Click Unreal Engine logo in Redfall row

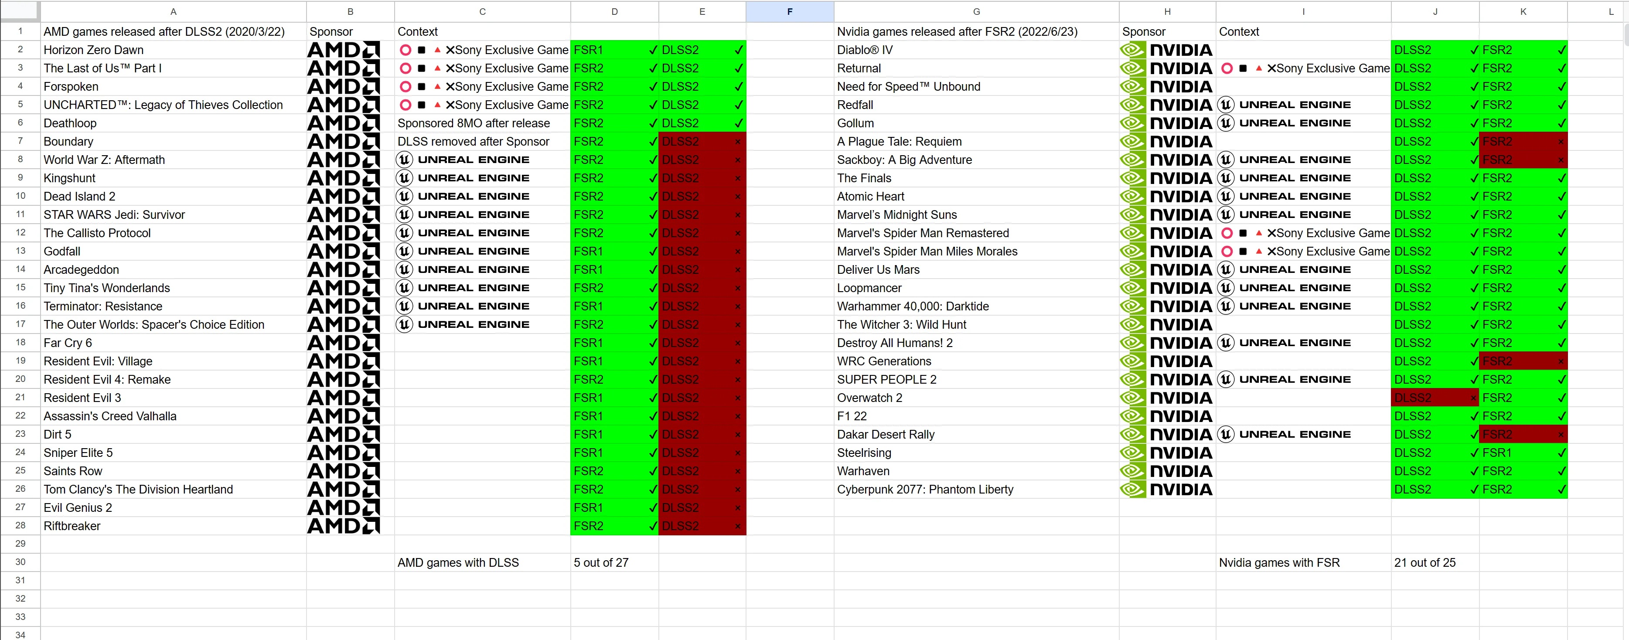[x=1285, y=105]
